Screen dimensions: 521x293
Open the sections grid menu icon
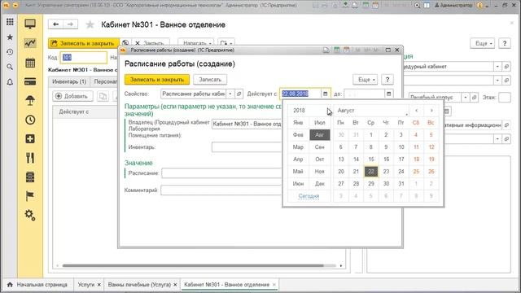10,22
